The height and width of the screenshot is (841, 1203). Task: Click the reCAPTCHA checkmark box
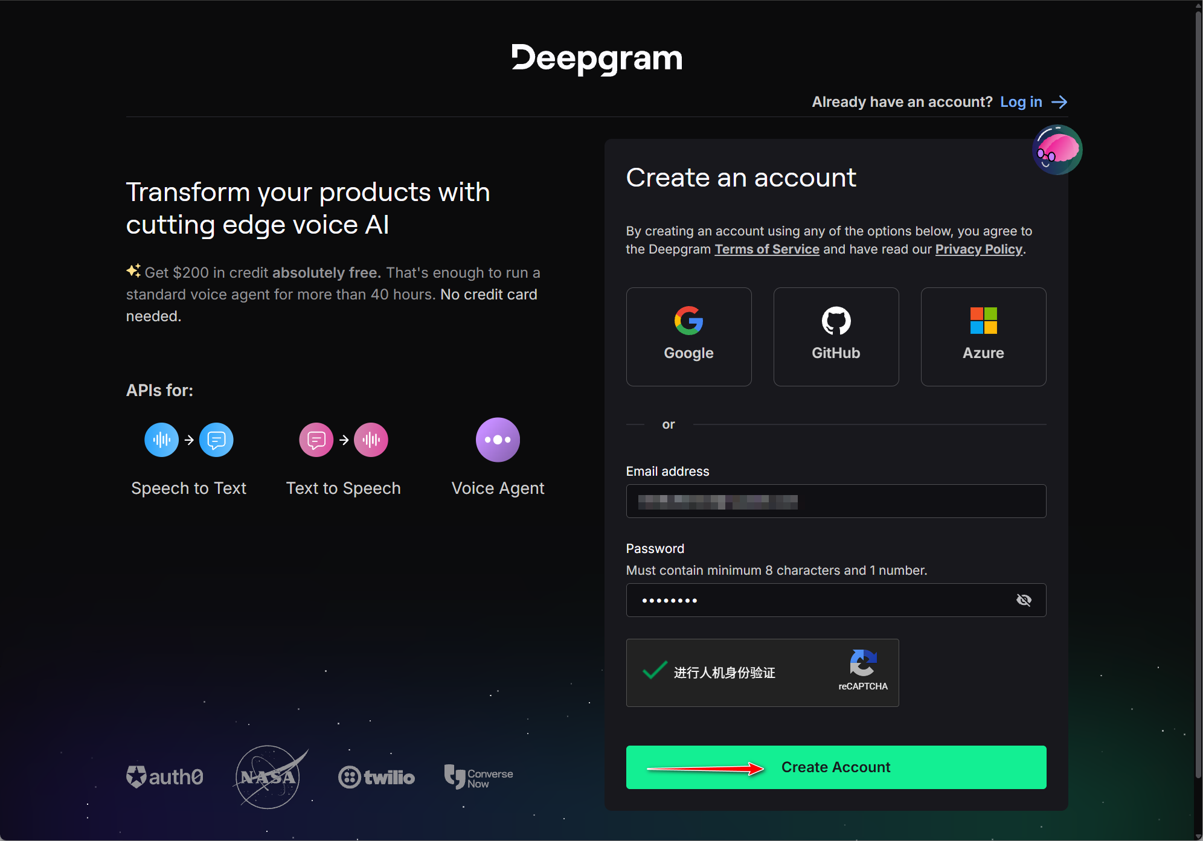point(655,671)
